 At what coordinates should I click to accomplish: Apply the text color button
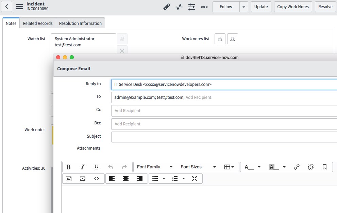(249, 167)
